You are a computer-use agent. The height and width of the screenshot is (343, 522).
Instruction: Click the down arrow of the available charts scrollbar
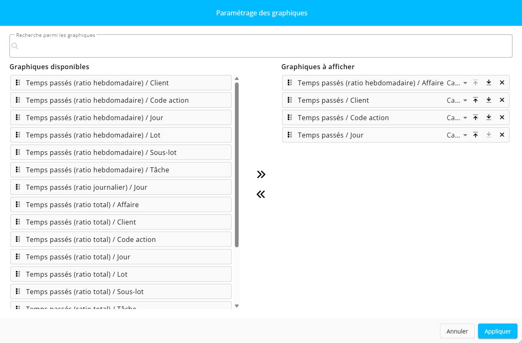(x=237, y=306)
